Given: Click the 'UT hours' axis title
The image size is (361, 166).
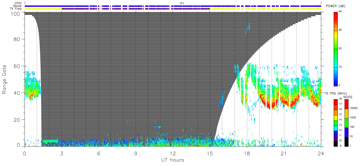Looking at the screenshot, I should 173,160.
